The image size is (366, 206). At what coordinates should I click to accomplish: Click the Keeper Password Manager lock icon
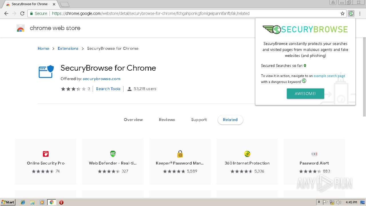point(180,154)
